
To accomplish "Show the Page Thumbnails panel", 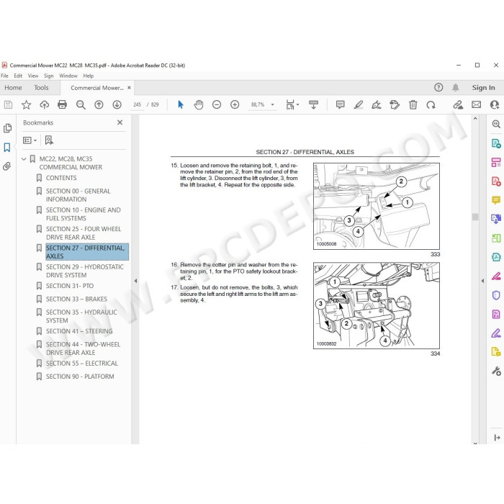I will pos(7,128).
